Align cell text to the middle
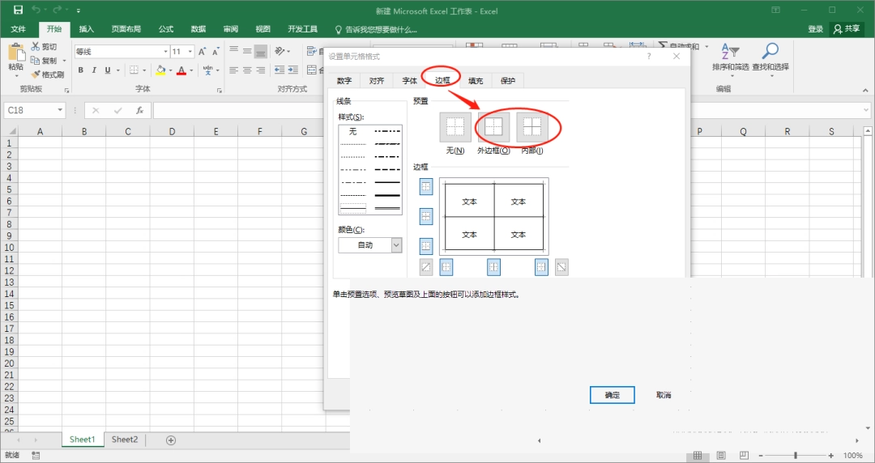Screen dimensions: 875x463 click(247, 51)
